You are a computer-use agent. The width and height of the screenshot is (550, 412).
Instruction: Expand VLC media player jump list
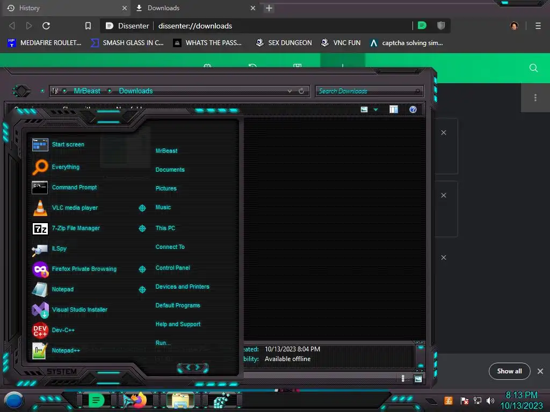point(142,208)
